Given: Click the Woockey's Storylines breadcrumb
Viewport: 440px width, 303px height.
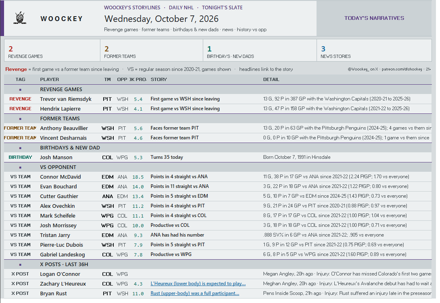Looking at the screenshot, I should [132, 8].
